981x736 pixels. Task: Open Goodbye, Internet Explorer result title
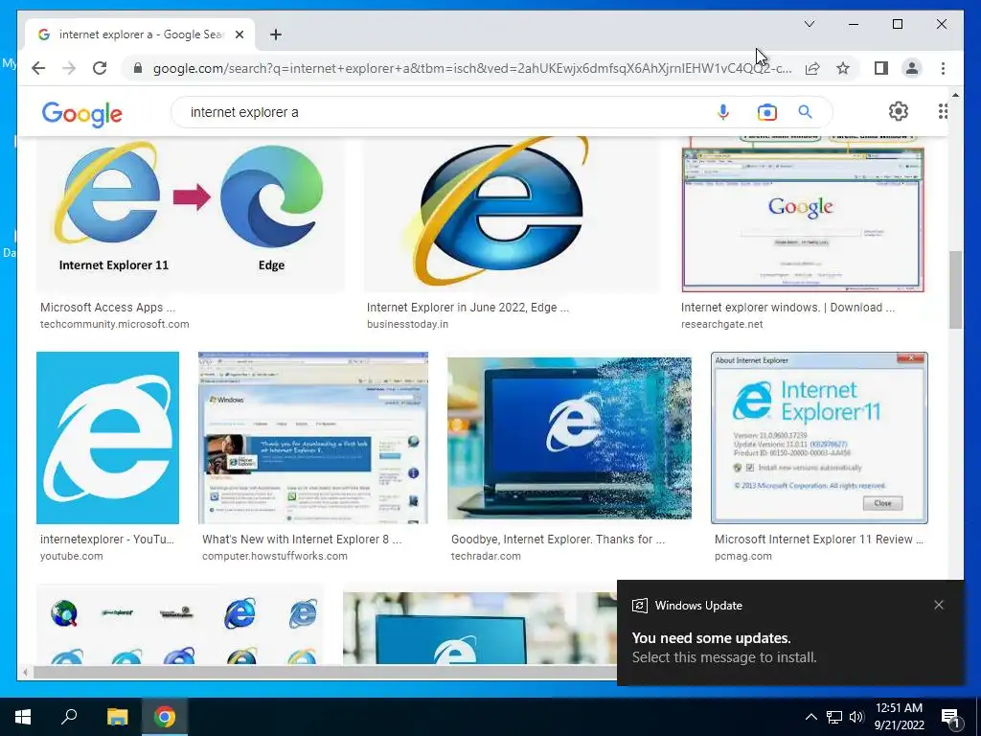click(559, 540)
